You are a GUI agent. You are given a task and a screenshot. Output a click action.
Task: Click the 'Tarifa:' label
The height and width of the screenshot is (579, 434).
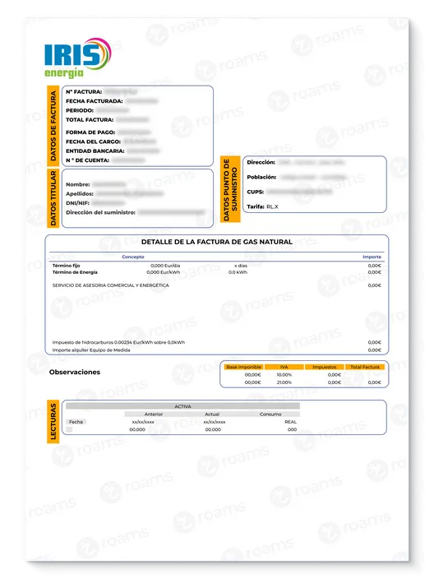(256, 206)
